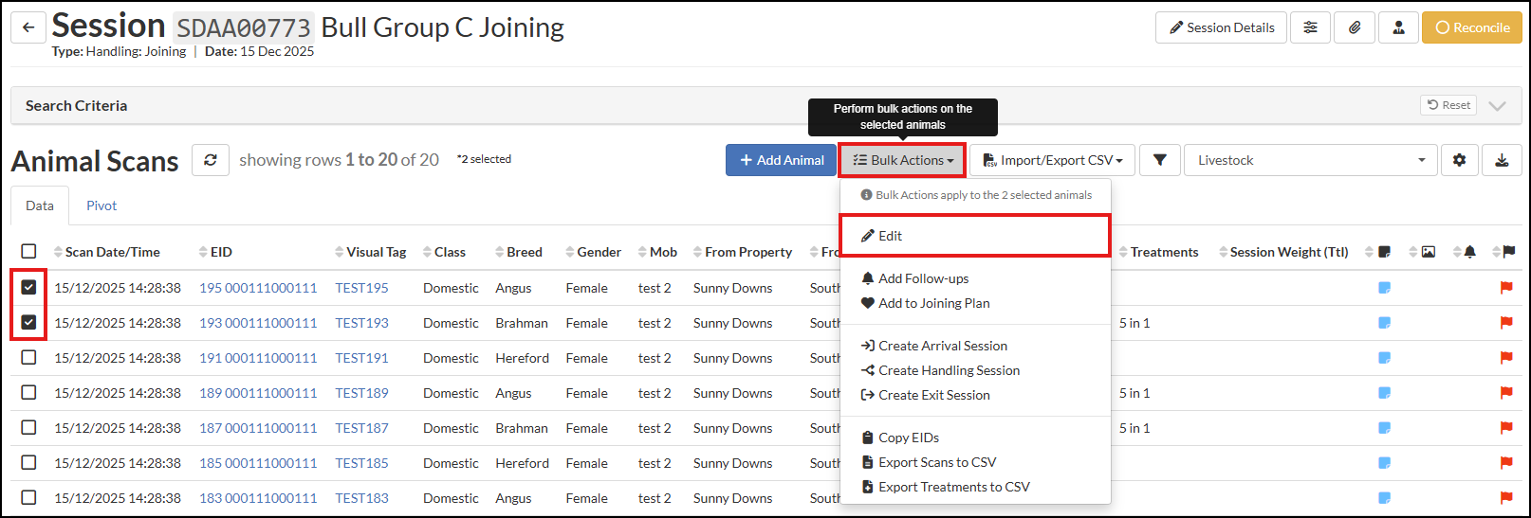Refresh the Animal Scans list
The width and height of the screenshot is (1531, 518).
point(211,160)
